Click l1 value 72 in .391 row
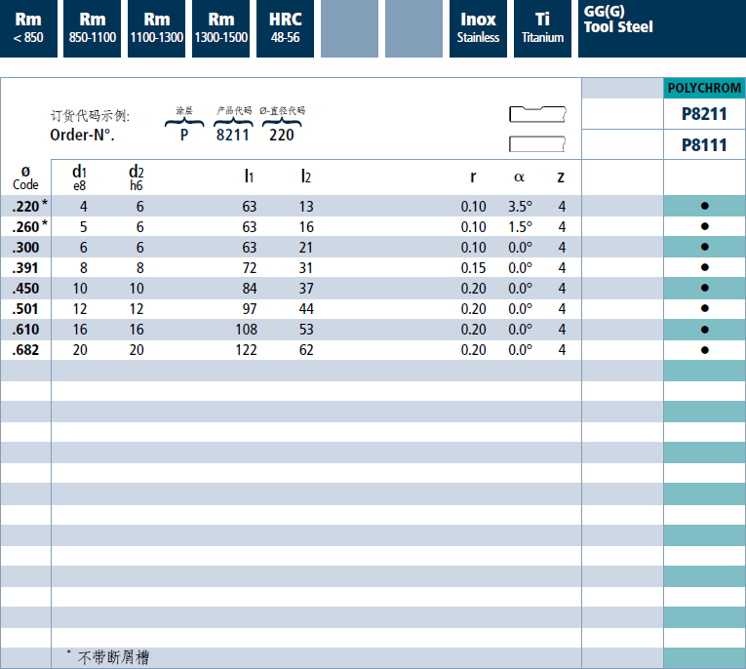Screen dimensions: 746x669 coord(250,268)
